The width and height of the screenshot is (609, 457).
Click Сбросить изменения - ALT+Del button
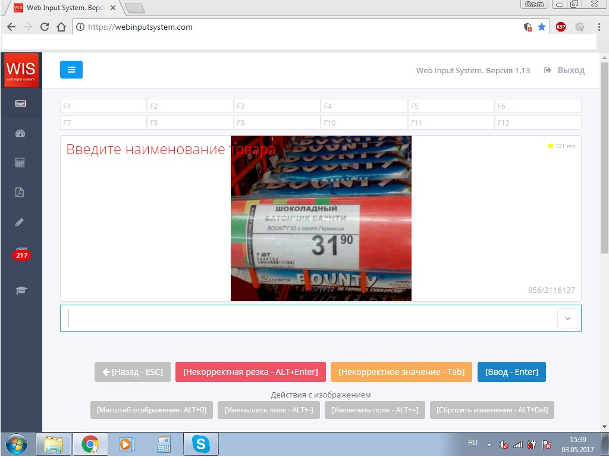492,410
